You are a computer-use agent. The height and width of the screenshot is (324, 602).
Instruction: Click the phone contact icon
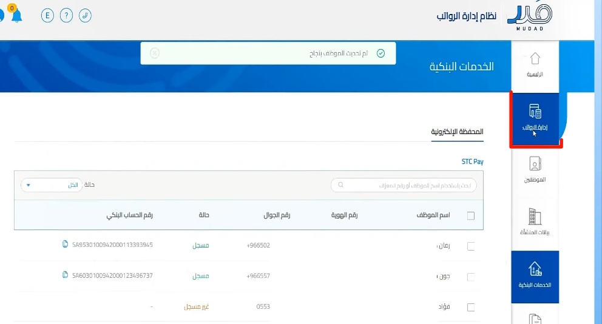click(85, 16)
